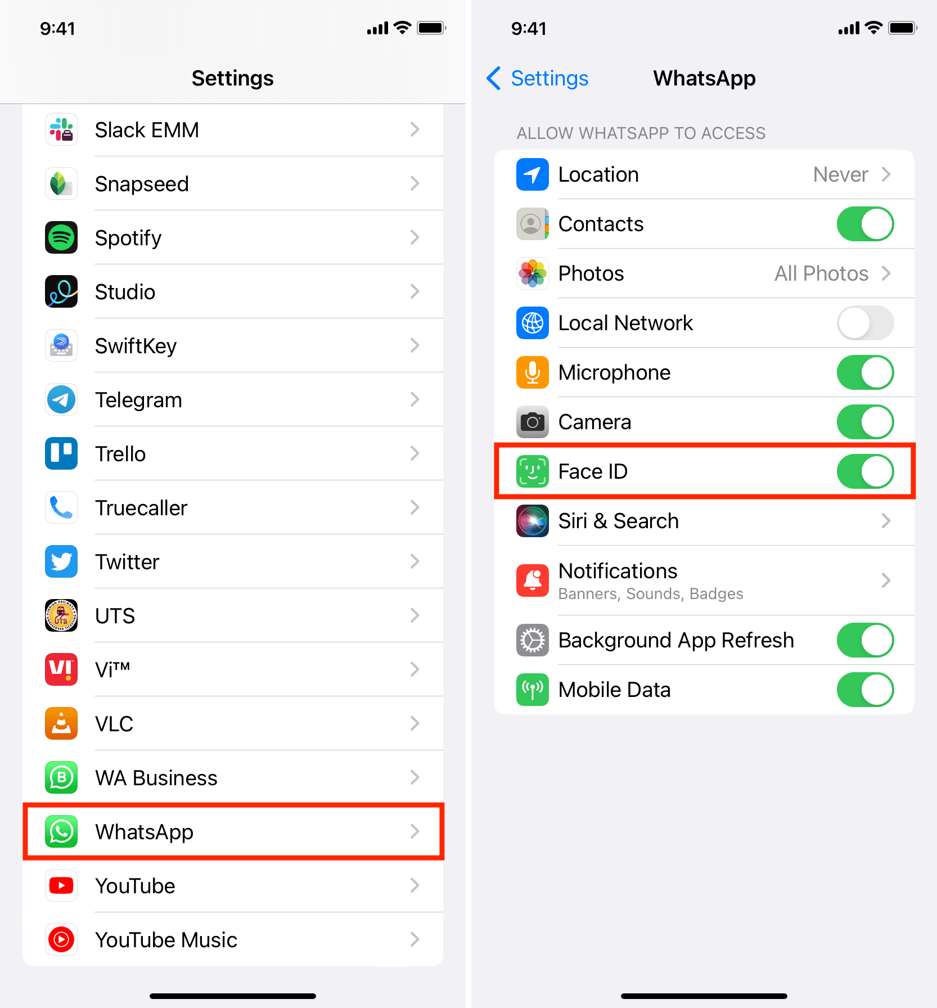
Task: Tap the Twitter bird icon
Action: (61, 561)
